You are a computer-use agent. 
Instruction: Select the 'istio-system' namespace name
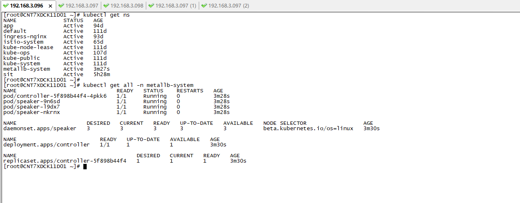[x=23, y=42]
